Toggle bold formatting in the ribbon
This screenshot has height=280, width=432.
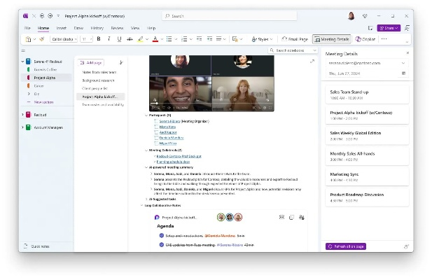pos(99,39)
